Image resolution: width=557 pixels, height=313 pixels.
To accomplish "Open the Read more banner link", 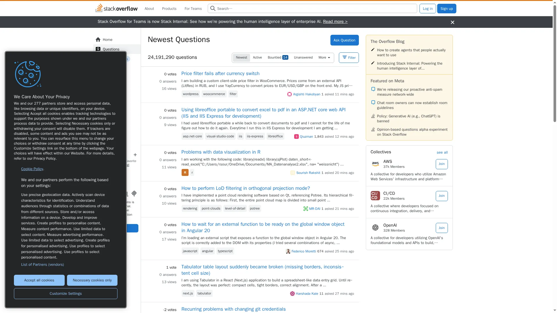I will tap(334, 21).
